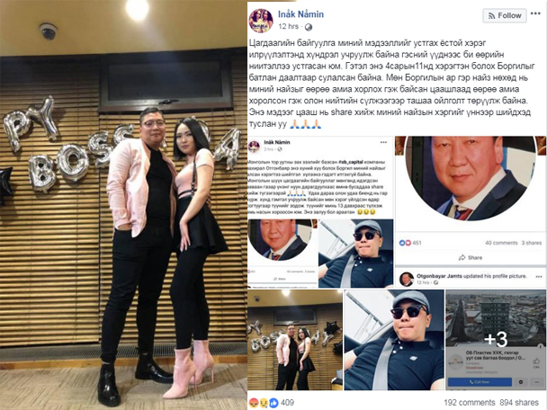Open the shared post's three-dot menu
Viewport: 547px width, 410px height.
click(x=384, y=142)
